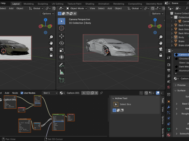
Task: Switch to the Shading workspace tab
Action: tap(90, 4)
